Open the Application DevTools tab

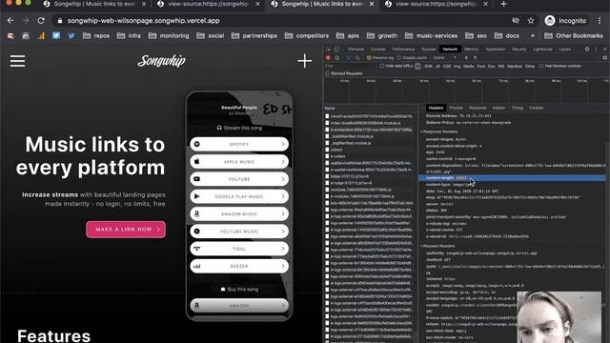(496, 50)
